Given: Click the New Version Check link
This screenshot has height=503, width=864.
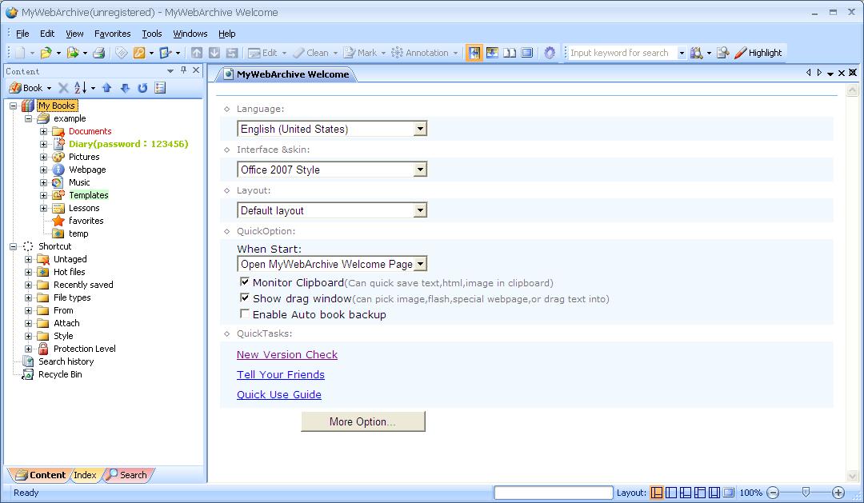Looking at the screenshot, I should [287, 355].
